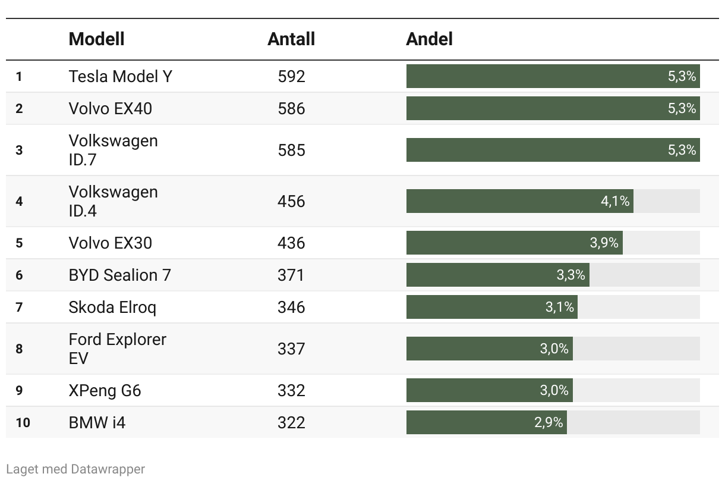
Task: Click the 4,1% share bar
Action: click(519, 201)
